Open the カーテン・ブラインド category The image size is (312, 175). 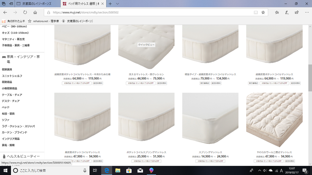click(15, 132)
